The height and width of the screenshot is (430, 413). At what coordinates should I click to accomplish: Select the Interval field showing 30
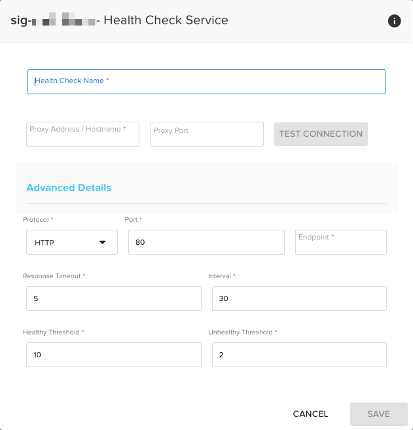(x=299, y=298)
